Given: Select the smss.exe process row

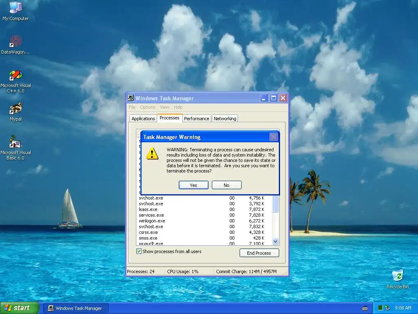Looking at the screenshot, I should click(x=205, y=238).
